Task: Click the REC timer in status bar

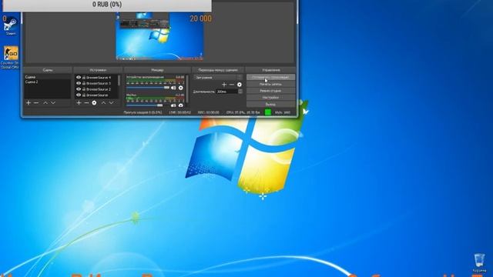Action: coord(209,112)
